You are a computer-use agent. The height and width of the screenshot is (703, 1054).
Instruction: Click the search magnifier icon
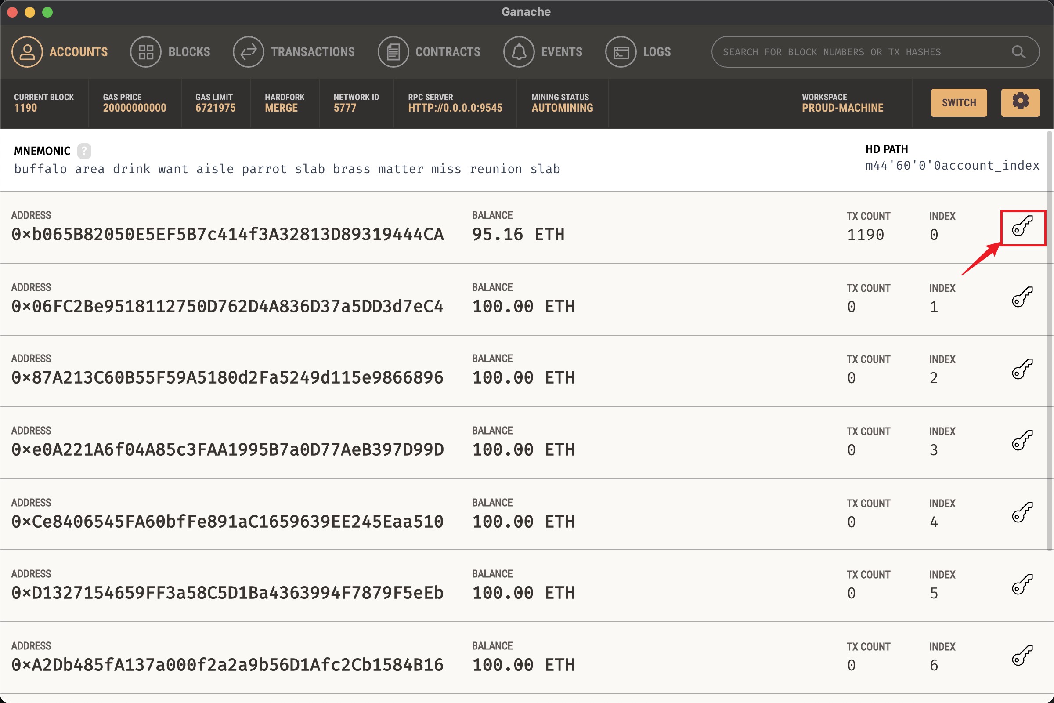[x=1018, y=52]
